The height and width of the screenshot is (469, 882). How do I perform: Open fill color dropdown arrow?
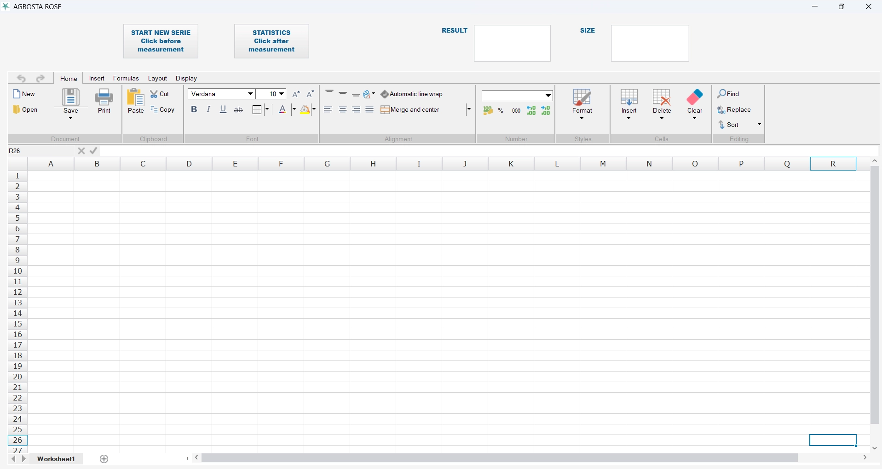[x=314, y=109]
